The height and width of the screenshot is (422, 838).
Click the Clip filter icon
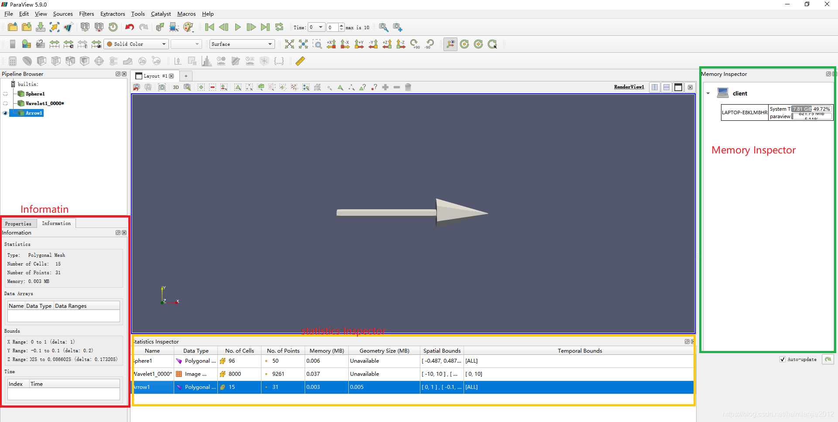41,61
